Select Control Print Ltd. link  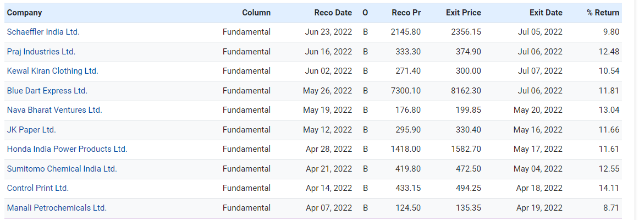click(37, 188)
